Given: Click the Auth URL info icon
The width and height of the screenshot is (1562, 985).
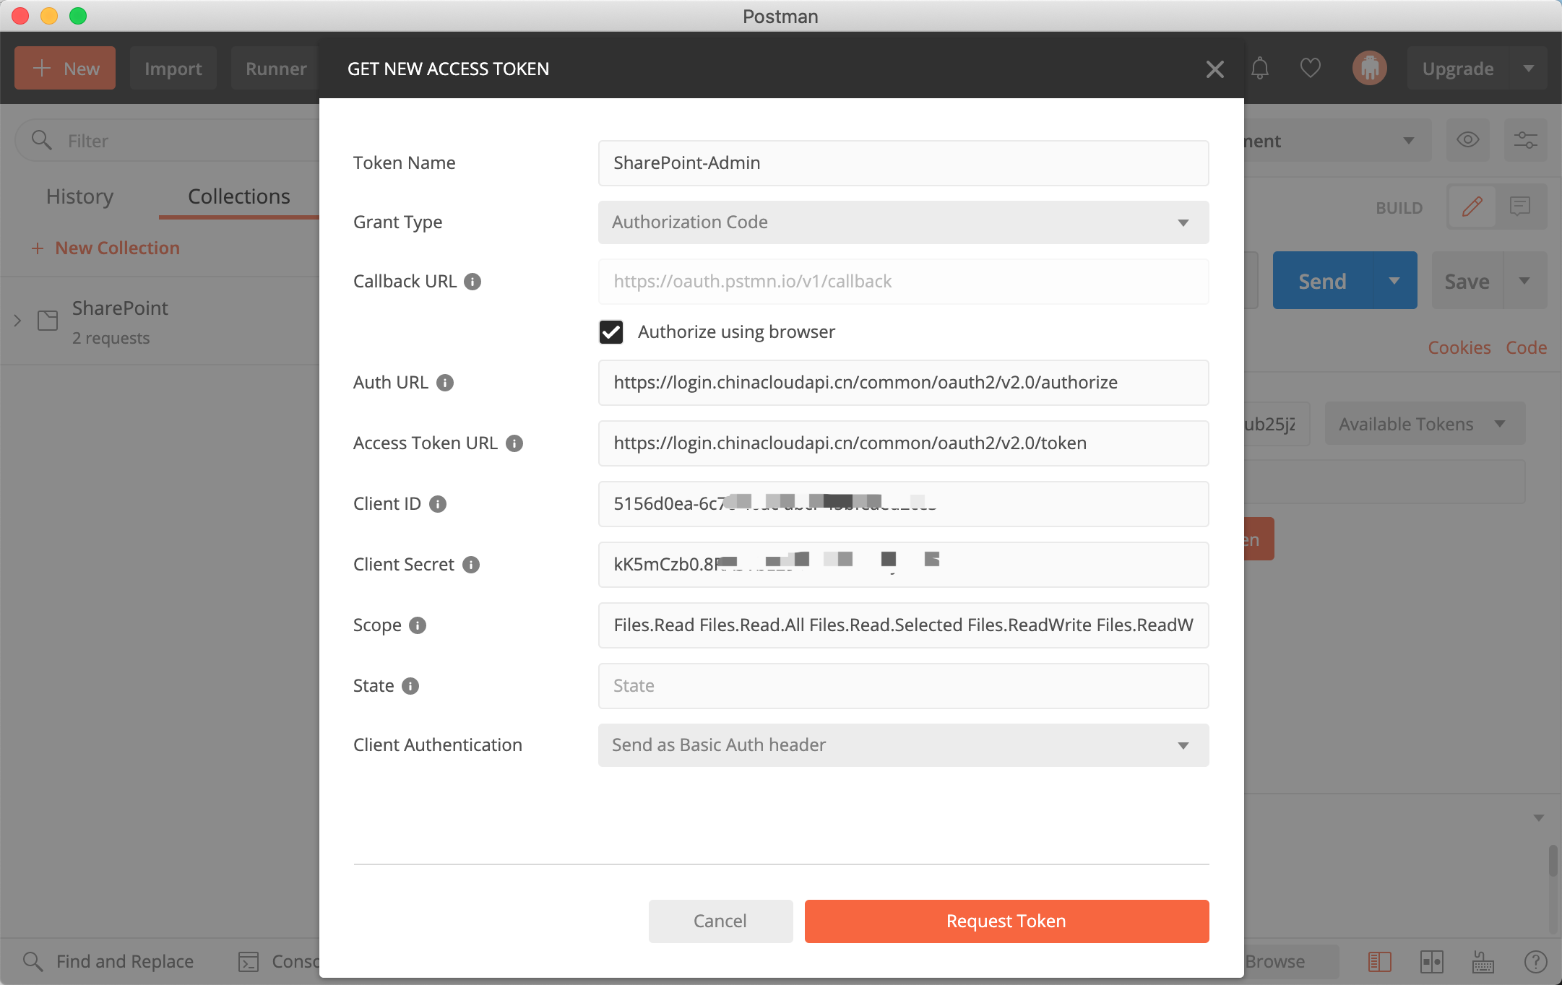Looking at the screenshot, I should (445, 383).
